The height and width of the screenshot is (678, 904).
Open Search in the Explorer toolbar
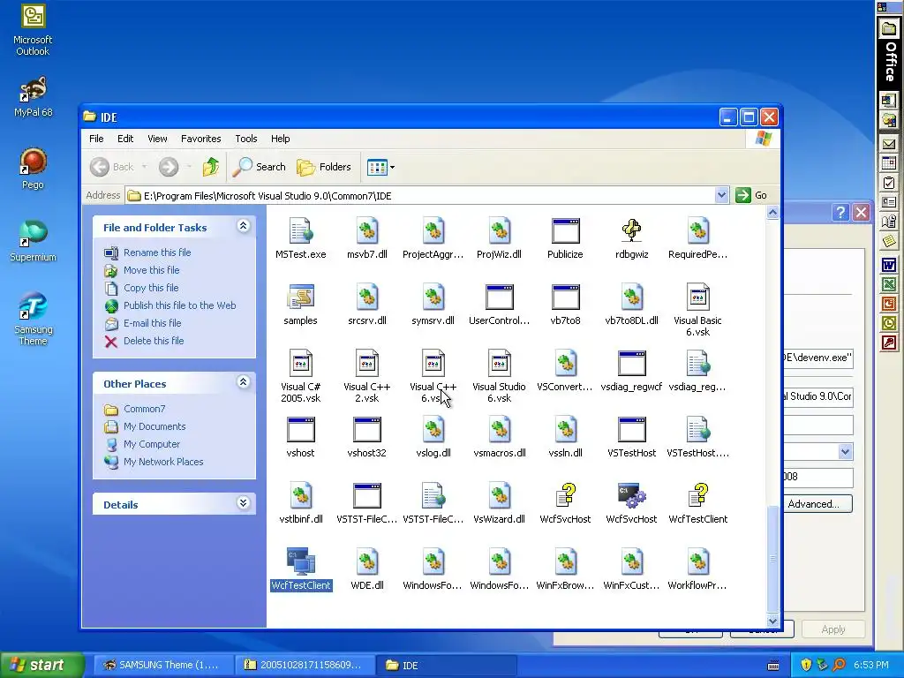[260, 167]
